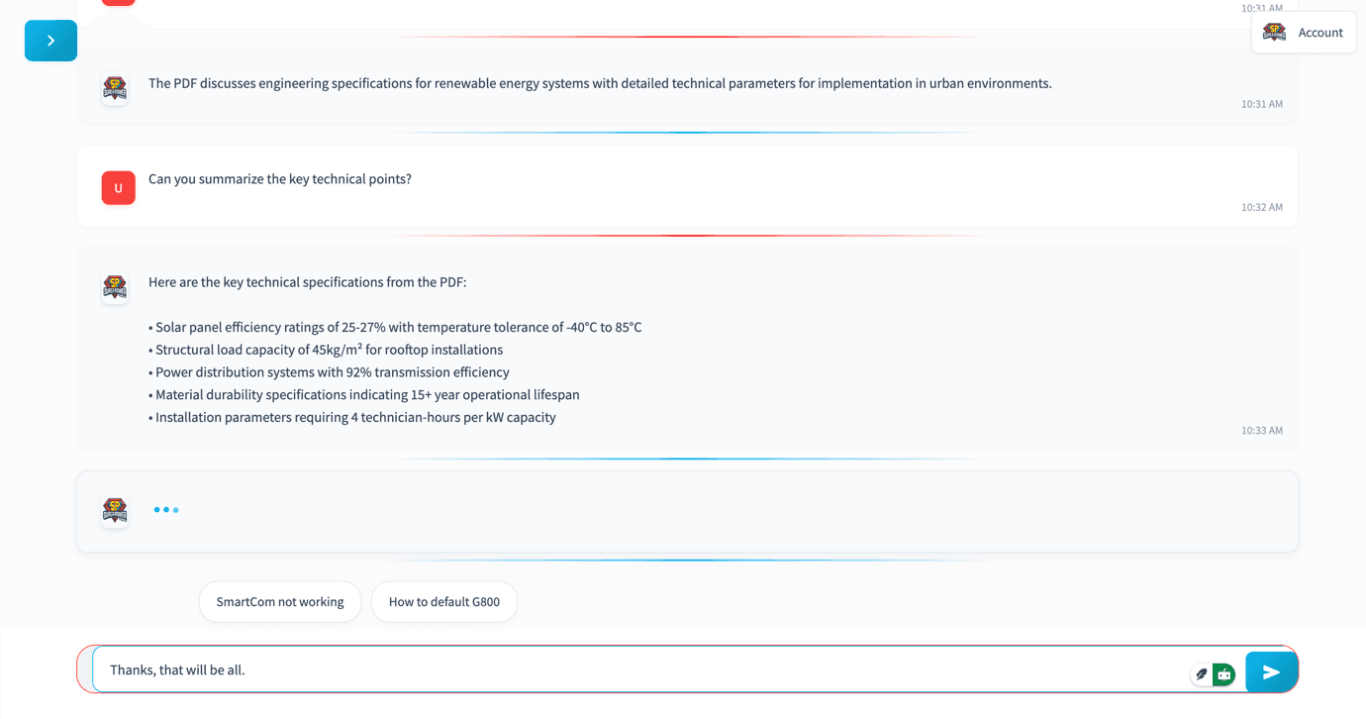
Task: Choose the 'SmartCom not working' suggestion
Action: pos(280,602)
